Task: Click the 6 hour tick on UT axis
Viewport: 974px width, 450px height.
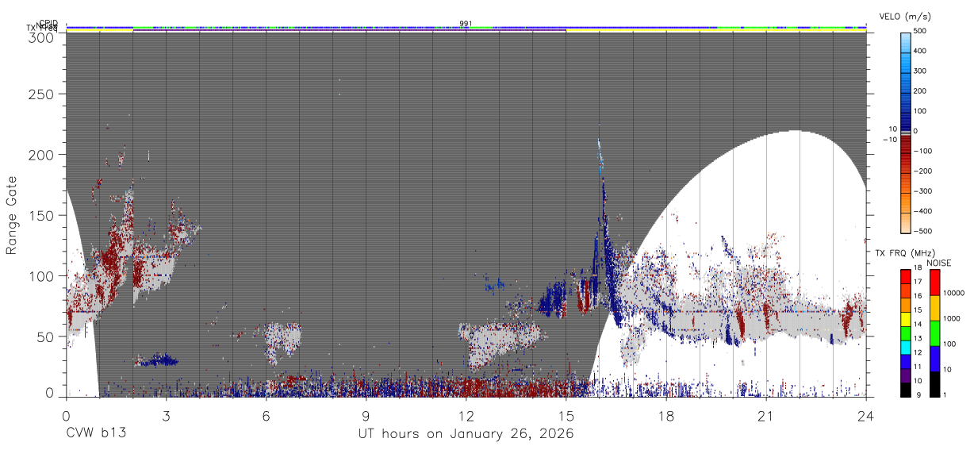Action: 266,416
